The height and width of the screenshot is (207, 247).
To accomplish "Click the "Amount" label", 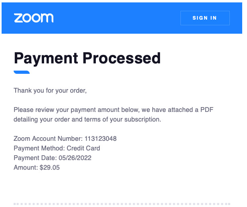I will pos(26,167).
